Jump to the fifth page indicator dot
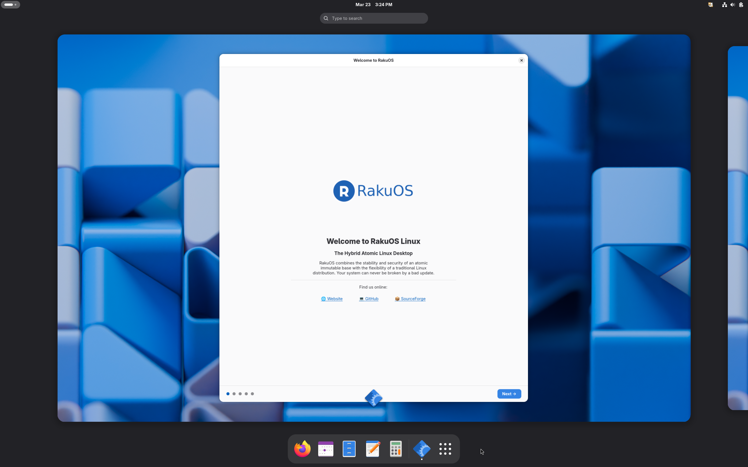The height and width of the screenshot is (467, 748). pyautogui.click(x=252, y=393)
